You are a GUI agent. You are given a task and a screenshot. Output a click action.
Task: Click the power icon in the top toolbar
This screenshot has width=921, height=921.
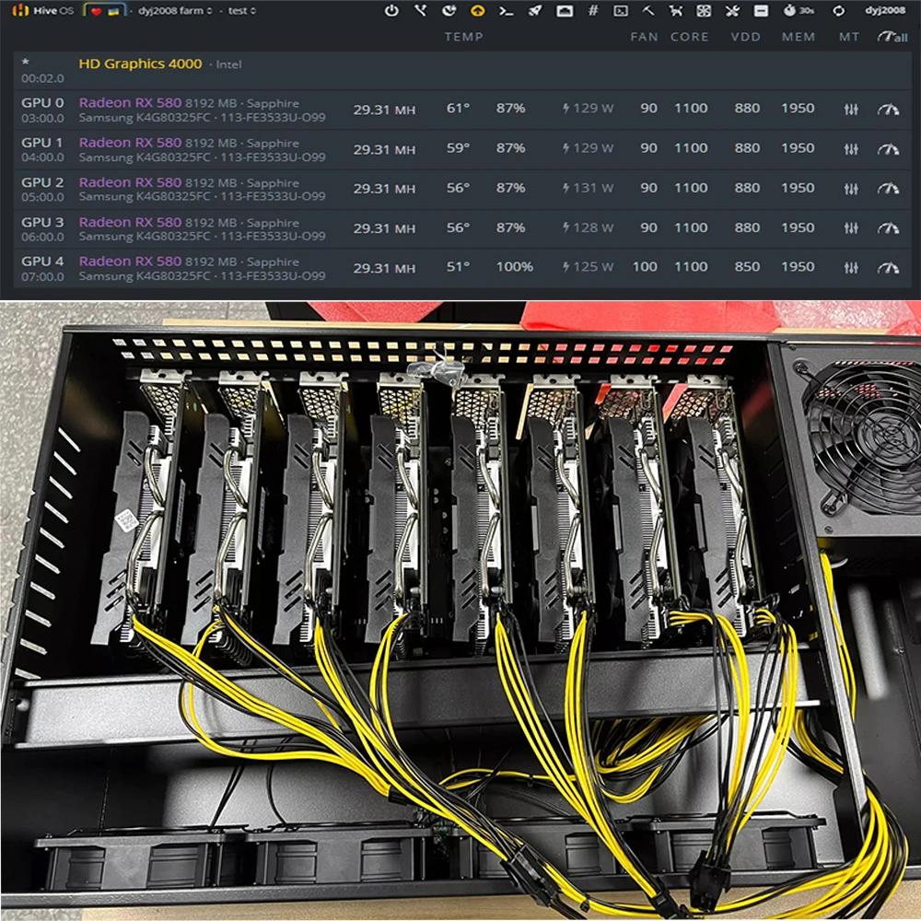click(x=391, y=10)
